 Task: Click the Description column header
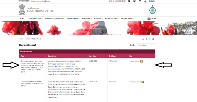(x=52, y=56)
